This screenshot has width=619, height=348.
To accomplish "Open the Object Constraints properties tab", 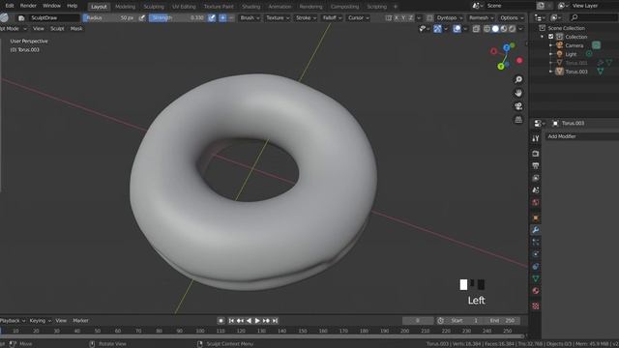I will 535,267.
